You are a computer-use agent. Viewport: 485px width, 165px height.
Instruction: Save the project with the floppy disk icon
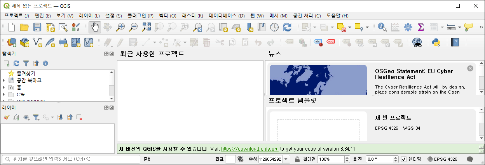click(37, 27)
